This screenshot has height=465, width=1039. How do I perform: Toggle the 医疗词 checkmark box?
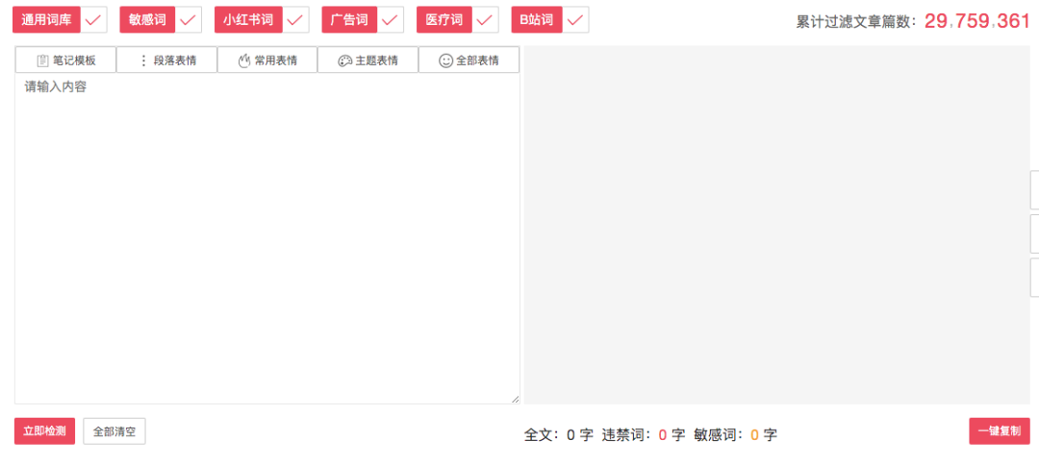485,20
